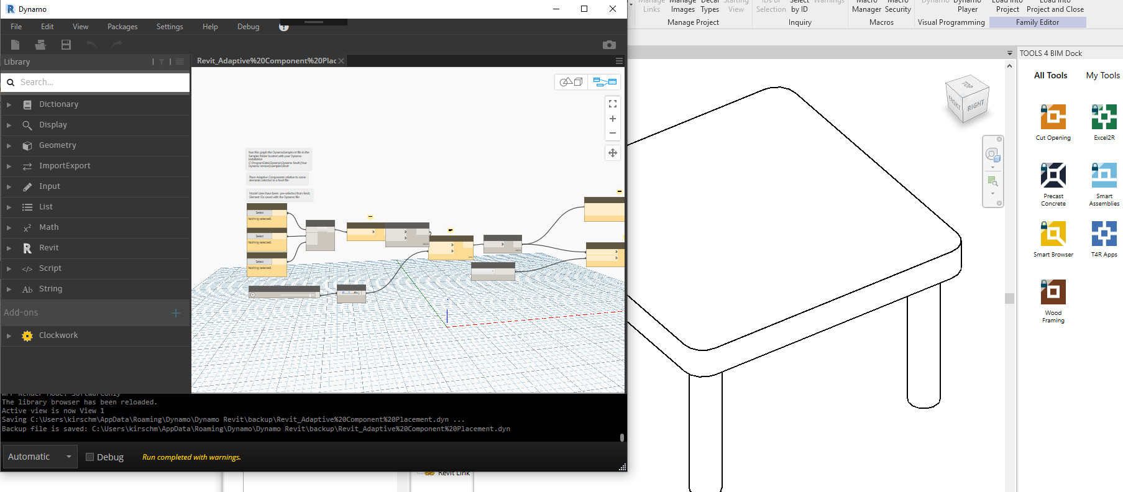Screen dimensions: 1123x492
Task: Switch to the My Tools tab
Action: click(1103, 75)
